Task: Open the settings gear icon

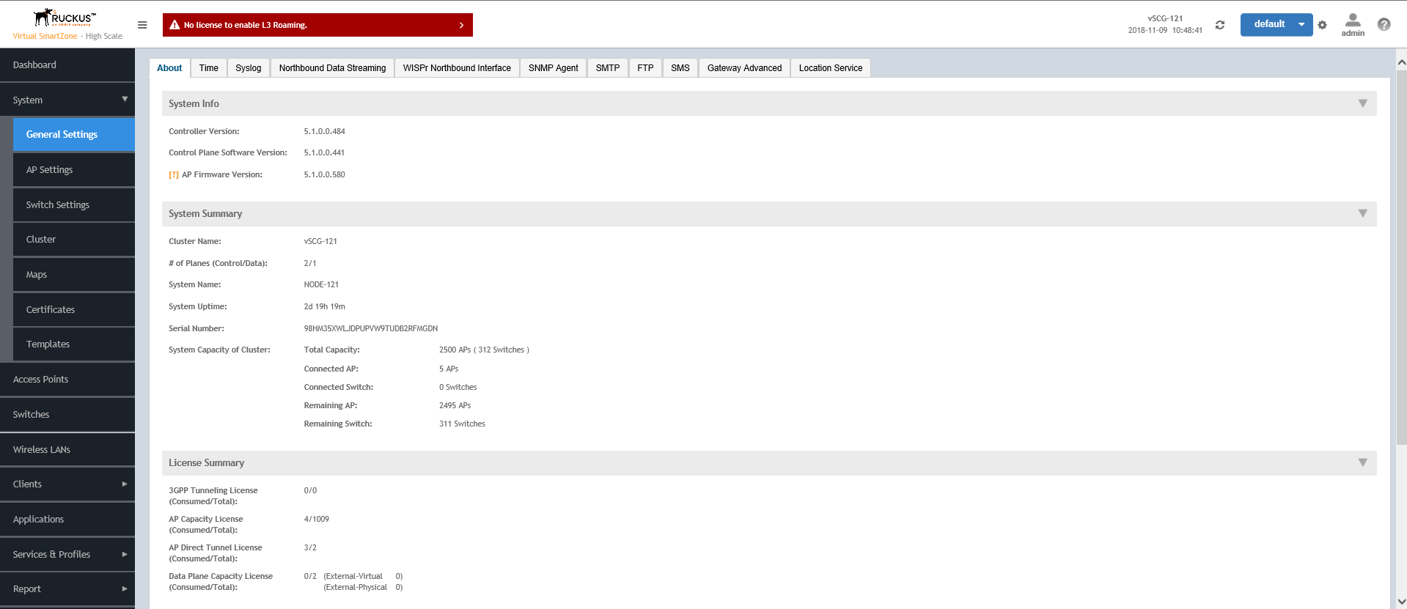Action: click(1323, 25)
